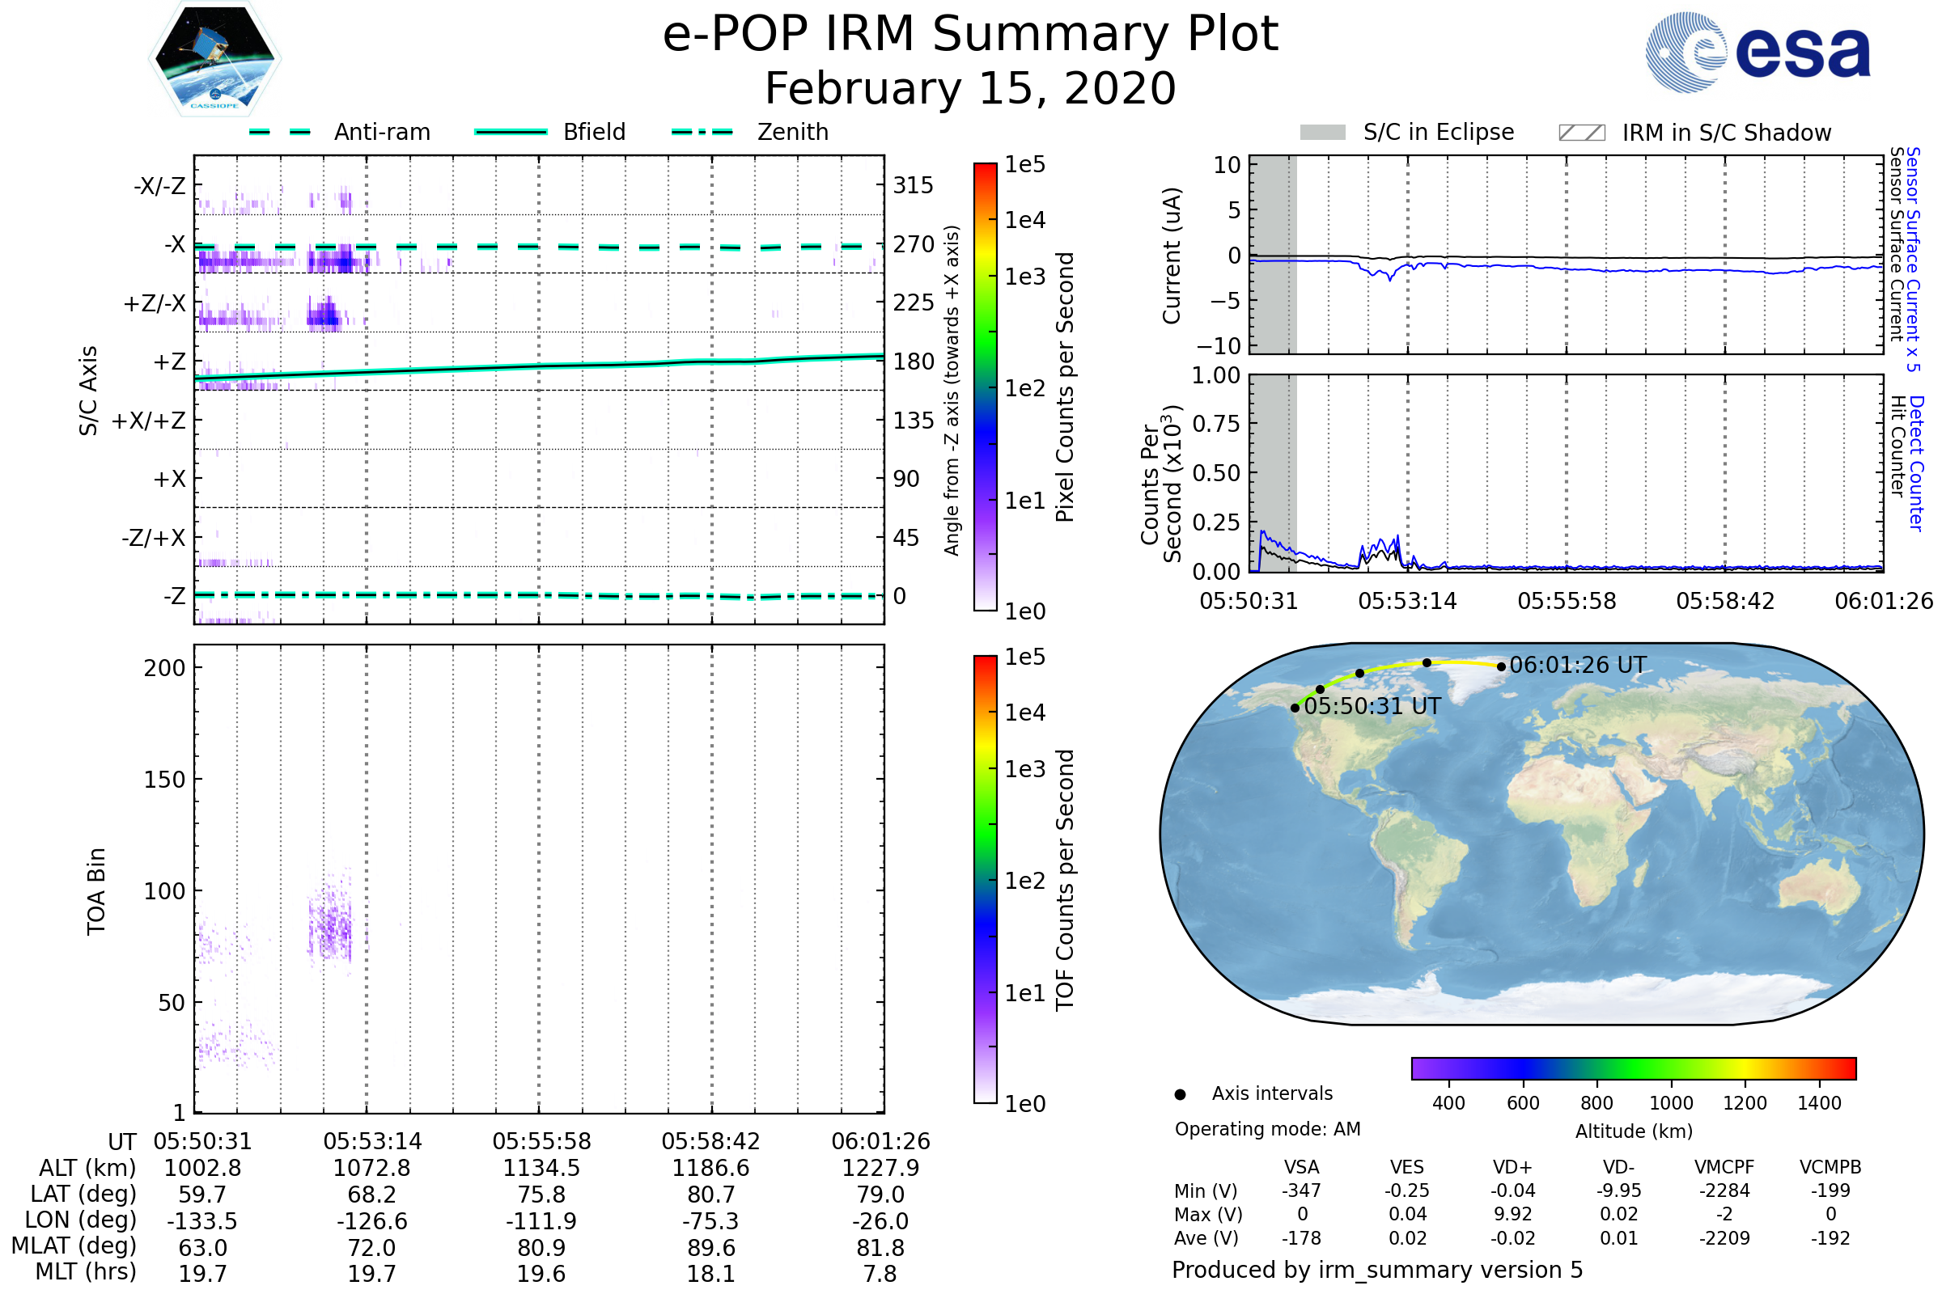Click the Zenith dash-dot legend line
Screen dimensions: 1942x1294
[x=702, y=132]
